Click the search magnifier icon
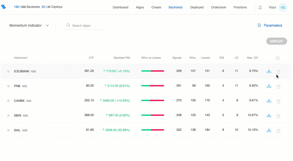The height and width of the screenshot is (161, 293). 68,25
